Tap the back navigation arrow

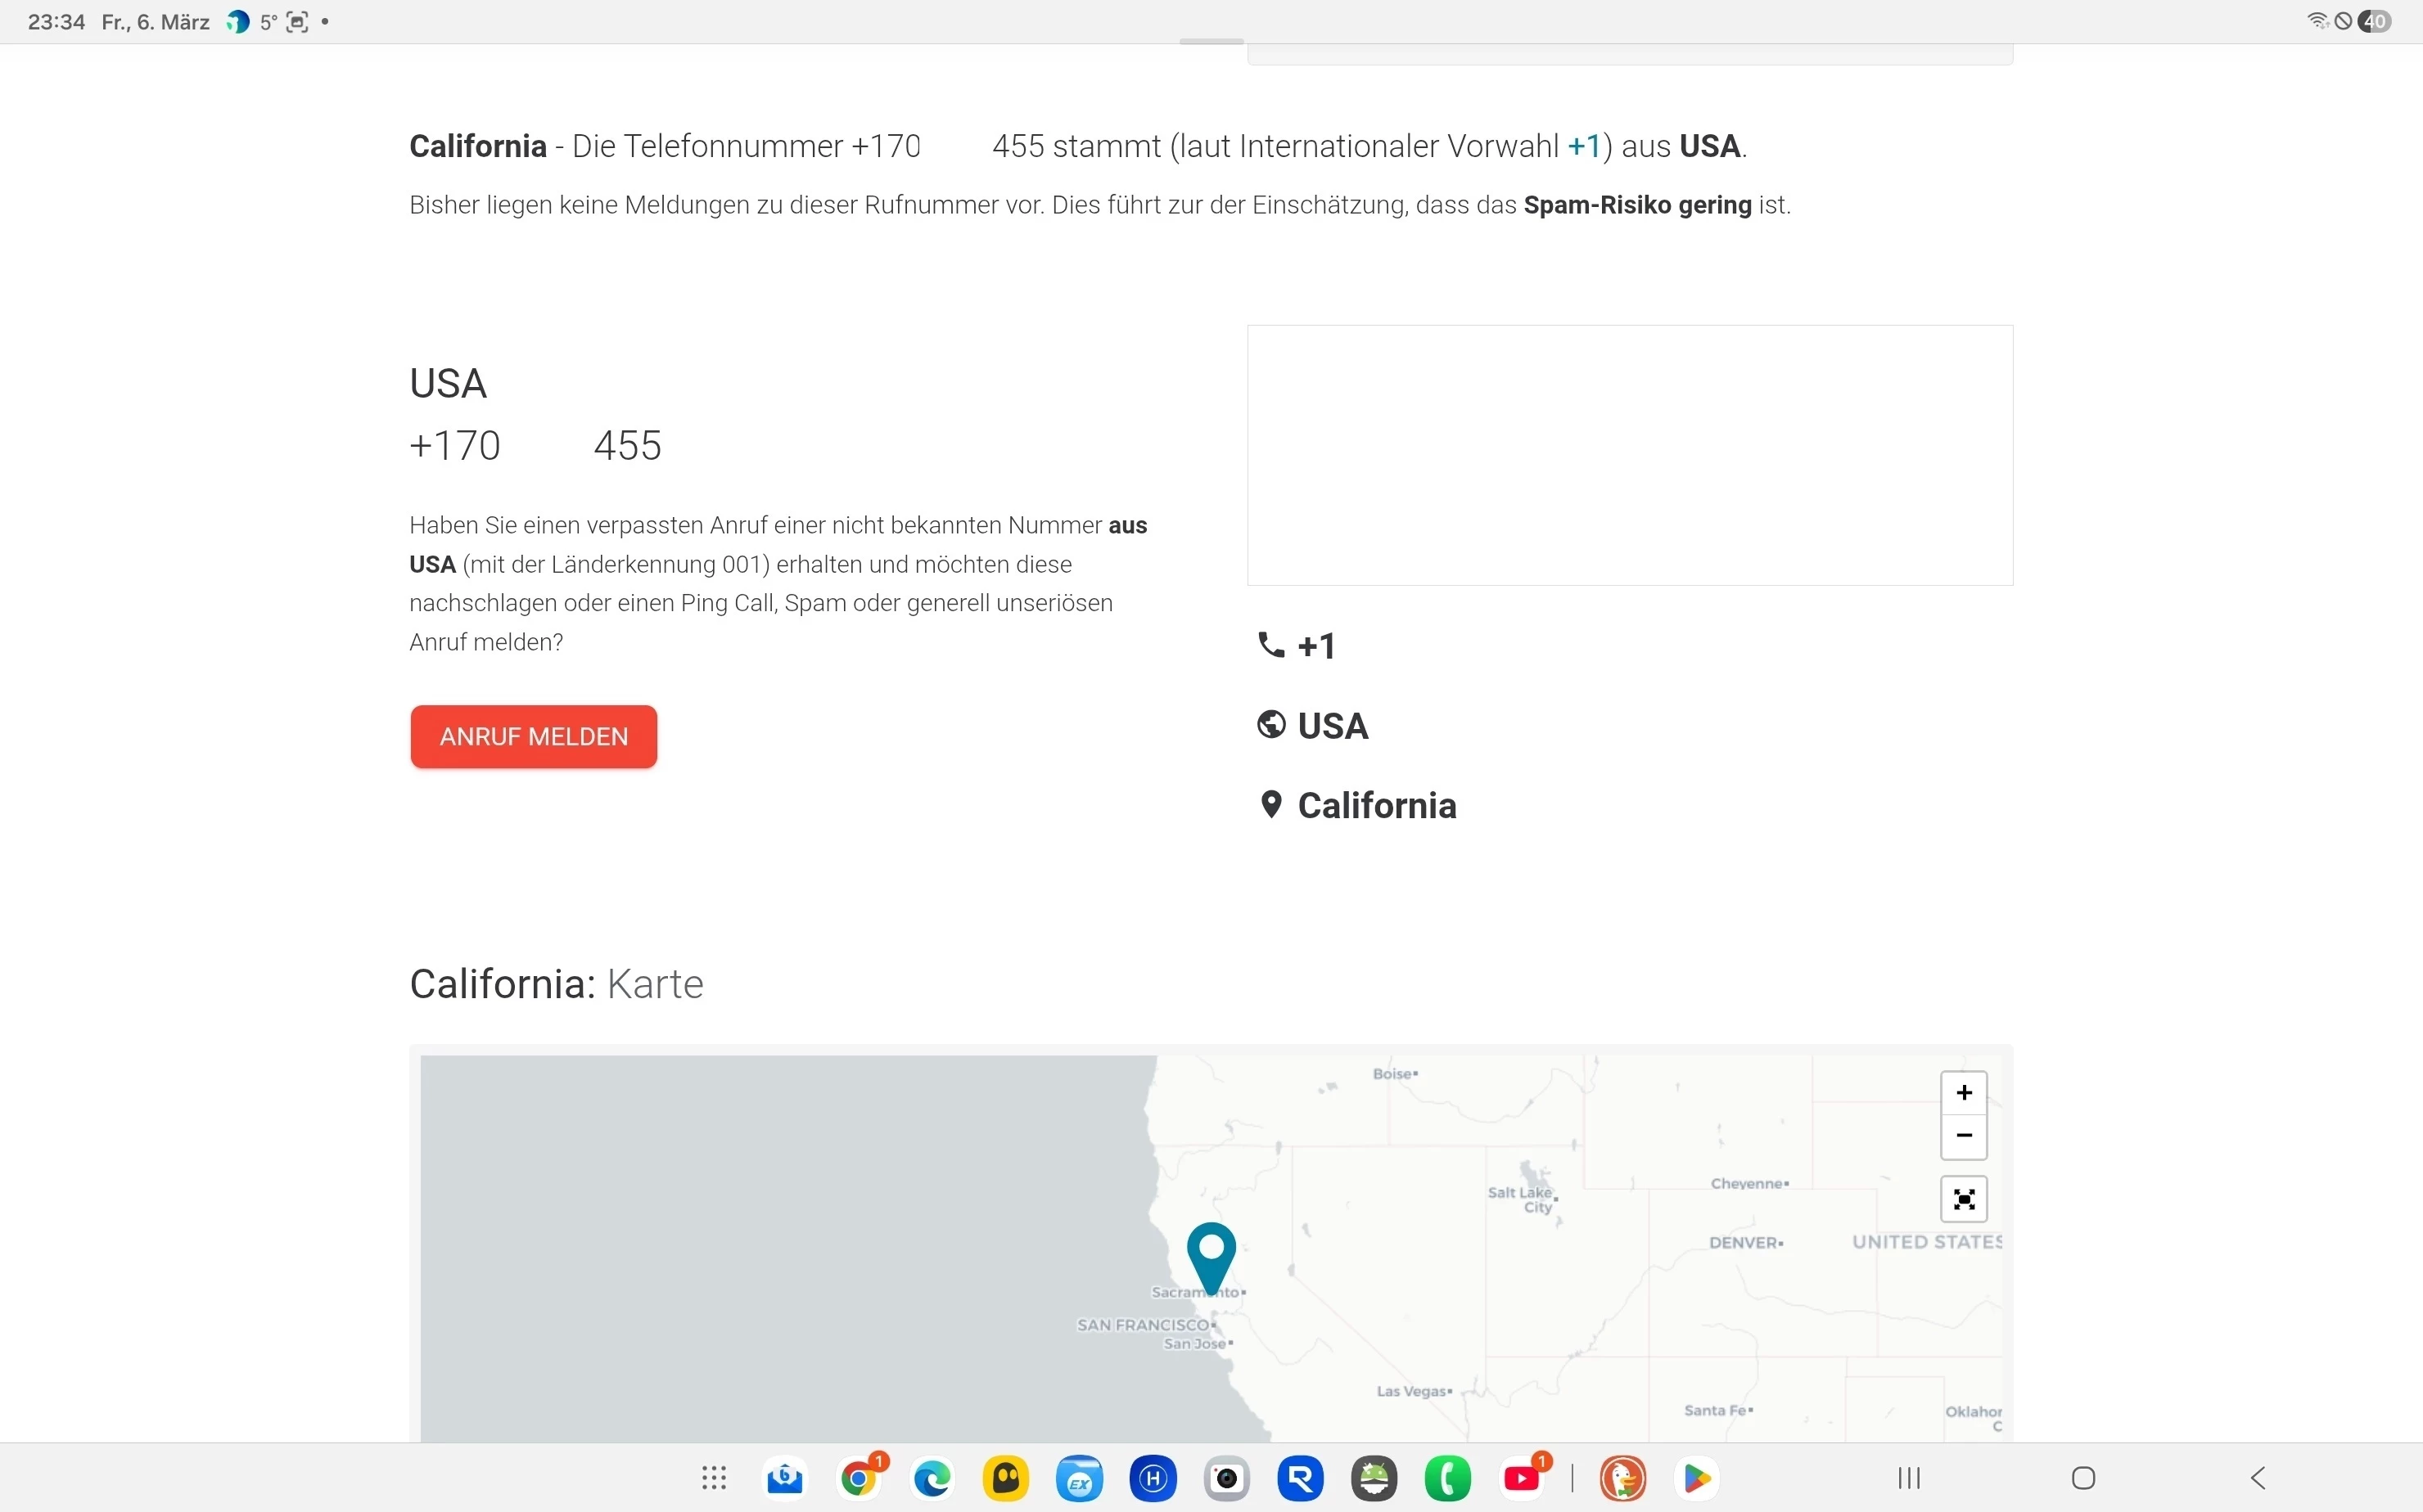pos(2257,1478)
